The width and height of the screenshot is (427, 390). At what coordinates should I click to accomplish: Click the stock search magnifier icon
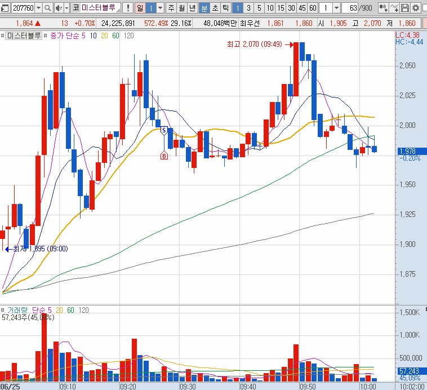[48, 8]
